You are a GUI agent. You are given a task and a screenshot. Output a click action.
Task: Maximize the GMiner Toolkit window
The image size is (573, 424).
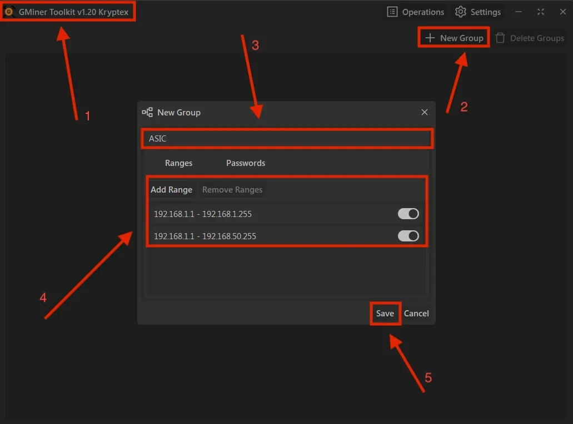[x=540, y=12]
